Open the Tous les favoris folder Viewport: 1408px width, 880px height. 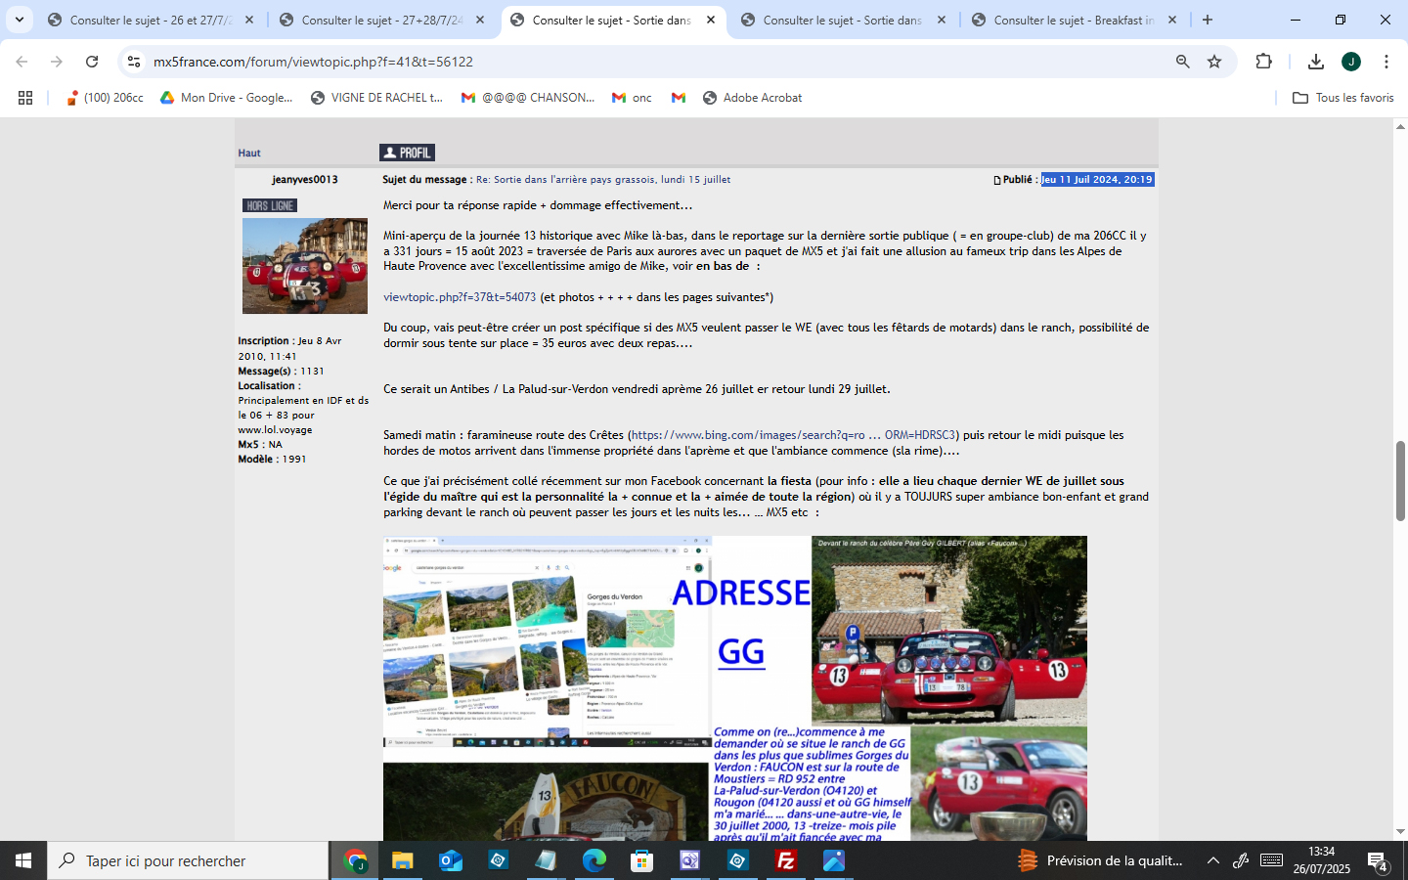click(x=1342, y=98)
